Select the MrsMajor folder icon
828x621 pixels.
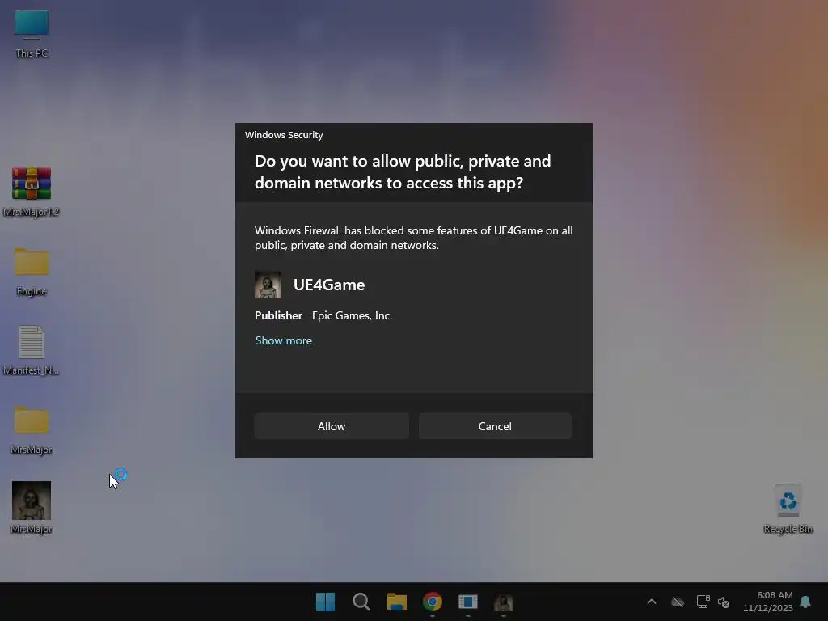[32, 430]
